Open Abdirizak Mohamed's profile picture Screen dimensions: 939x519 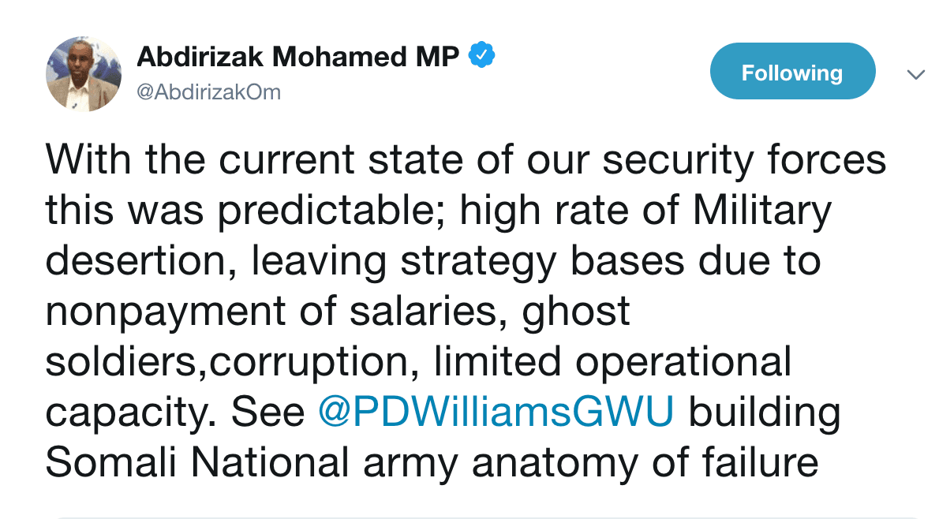click(x=84, y=73)
